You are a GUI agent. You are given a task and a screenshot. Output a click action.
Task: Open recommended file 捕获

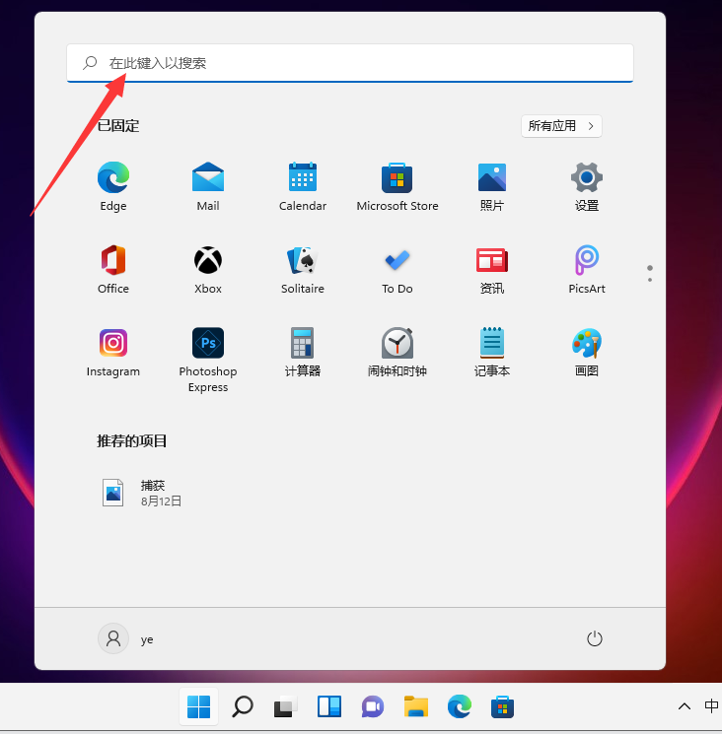point(143,493)
